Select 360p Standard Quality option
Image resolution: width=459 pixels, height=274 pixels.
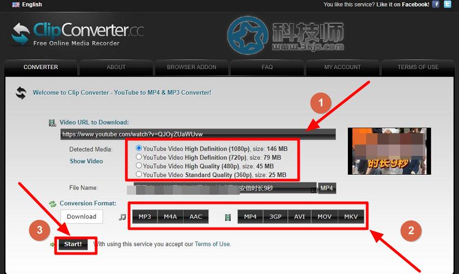pos(139,174)
